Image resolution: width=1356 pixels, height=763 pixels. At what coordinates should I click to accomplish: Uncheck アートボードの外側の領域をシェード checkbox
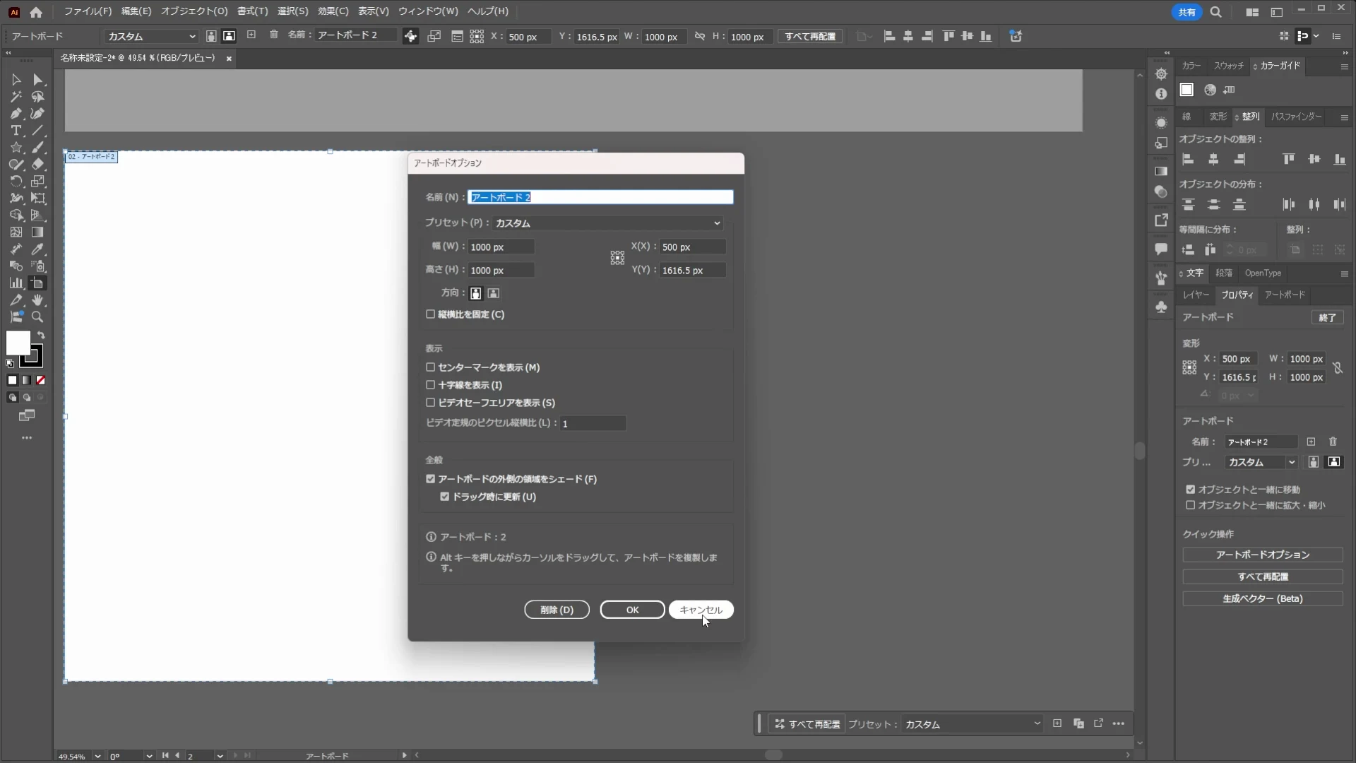tap(430, 479)
